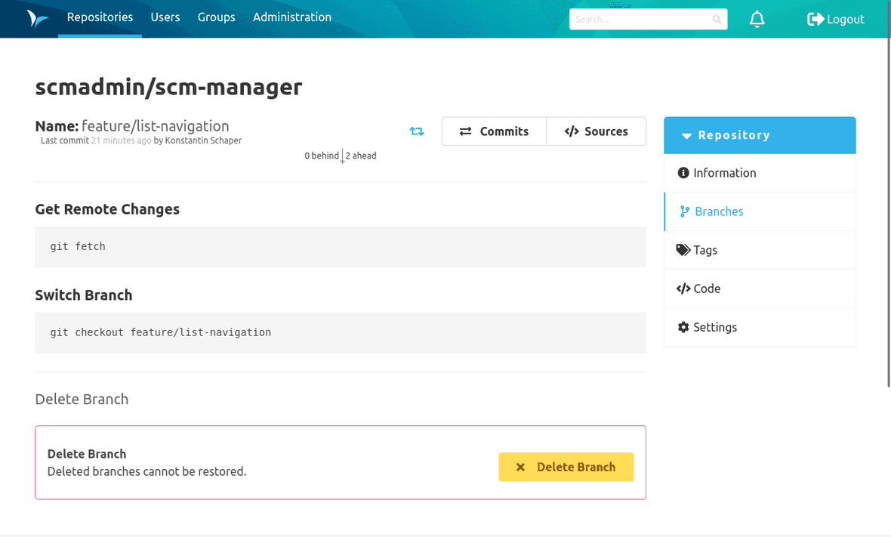Collapse the Repository sidebar section

(687, 135)
